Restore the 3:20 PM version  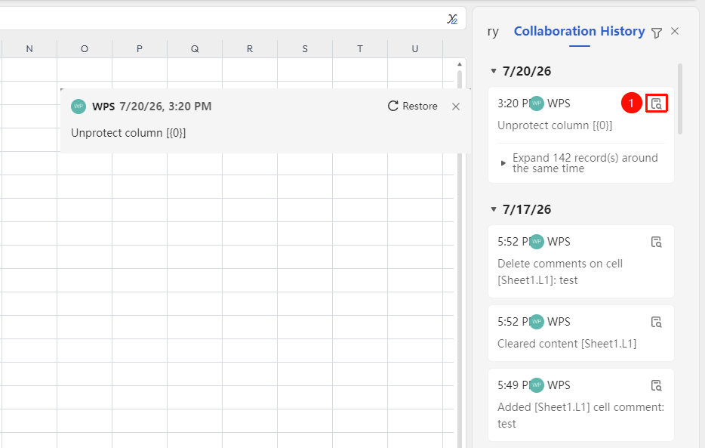413,107
